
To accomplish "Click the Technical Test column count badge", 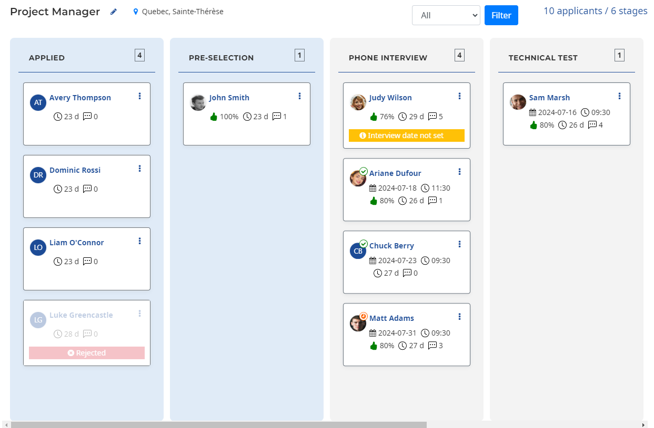I will [619, 55].
